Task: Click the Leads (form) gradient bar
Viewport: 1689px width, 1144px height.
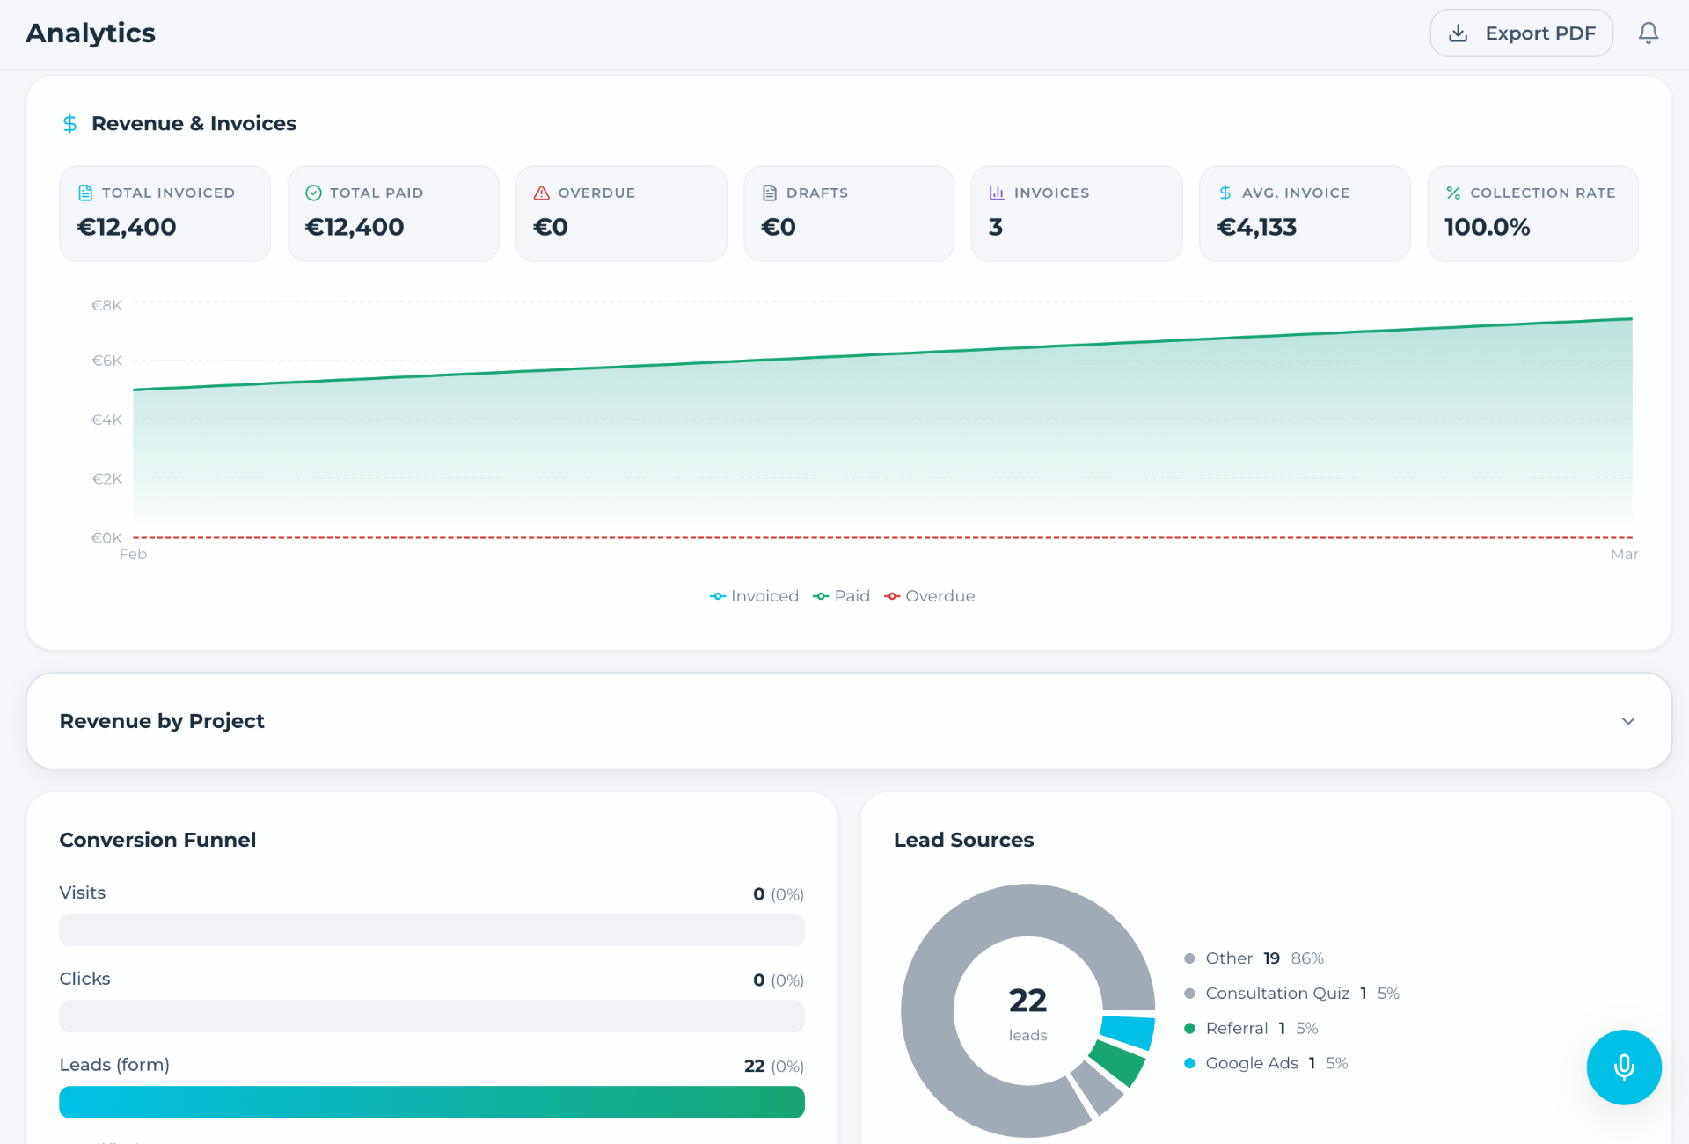Action: pos(431,1103)
